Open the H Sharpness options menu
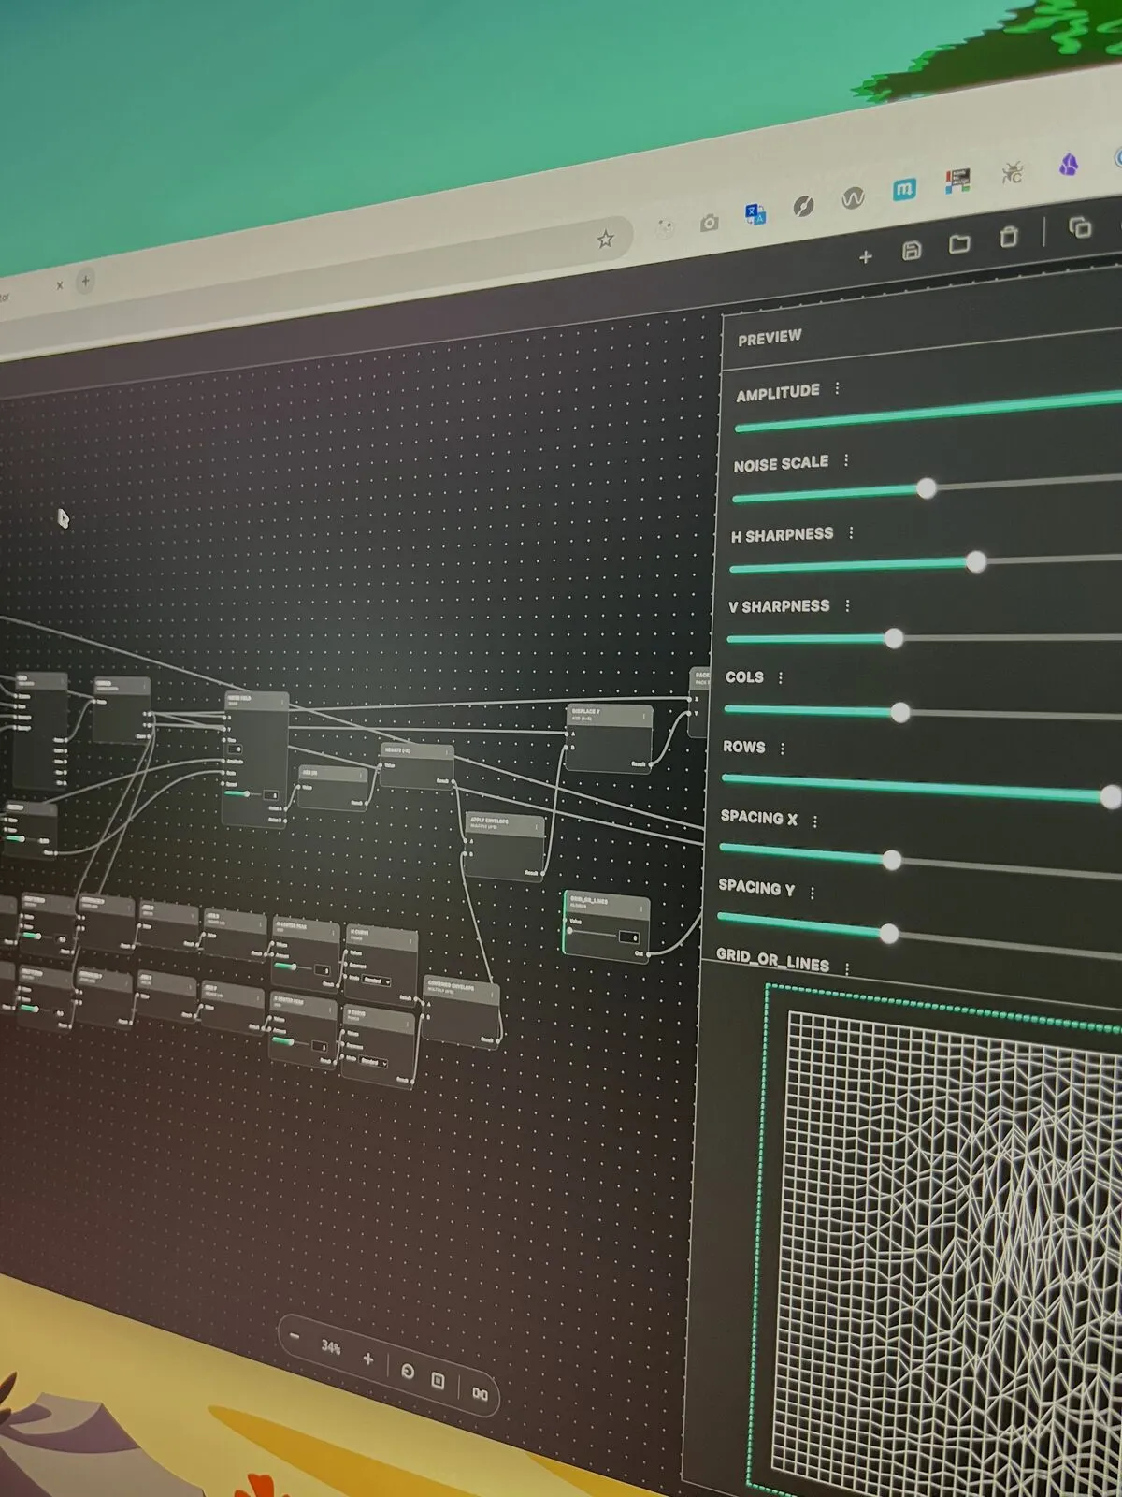1122x1497 pixels. 851,533
